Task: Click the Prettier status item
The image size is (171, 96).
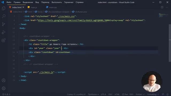Action: coord(140,94)
